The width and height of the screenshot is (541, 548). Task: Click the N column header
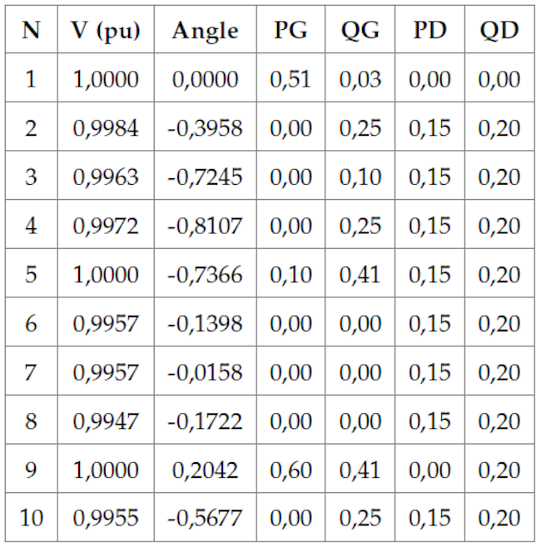[x=31, y=31]
